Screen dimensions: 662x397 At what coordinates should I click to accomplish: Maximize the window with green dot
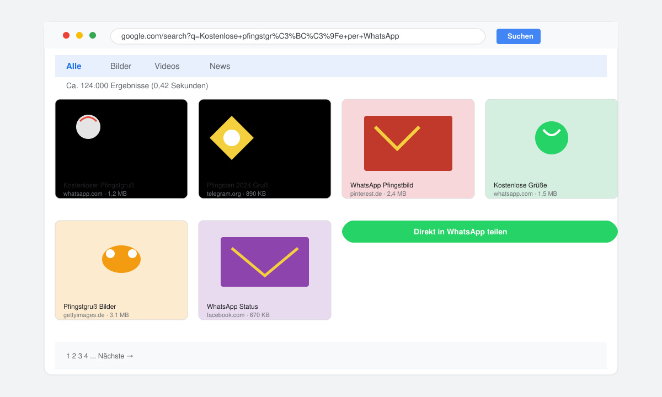pyautogui.click(x=93, y=35)
